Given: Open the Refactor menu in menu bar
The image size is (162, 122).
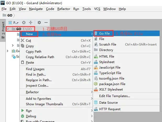Looking at the screenshot, I should [x=64, y=9].
